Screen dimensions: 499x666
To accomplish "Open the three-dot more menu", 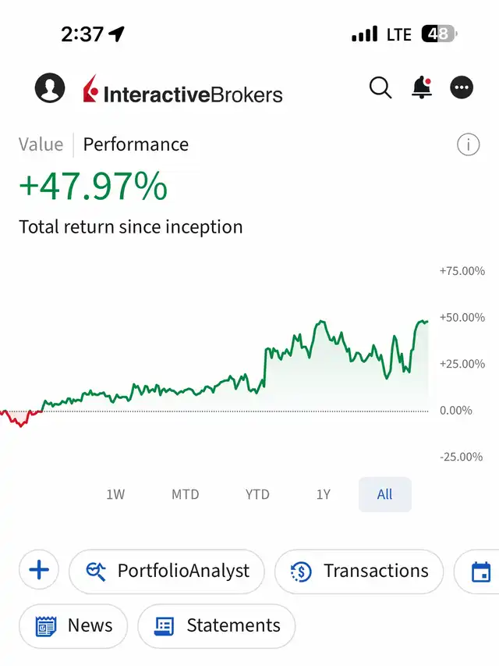I will 462,88.
